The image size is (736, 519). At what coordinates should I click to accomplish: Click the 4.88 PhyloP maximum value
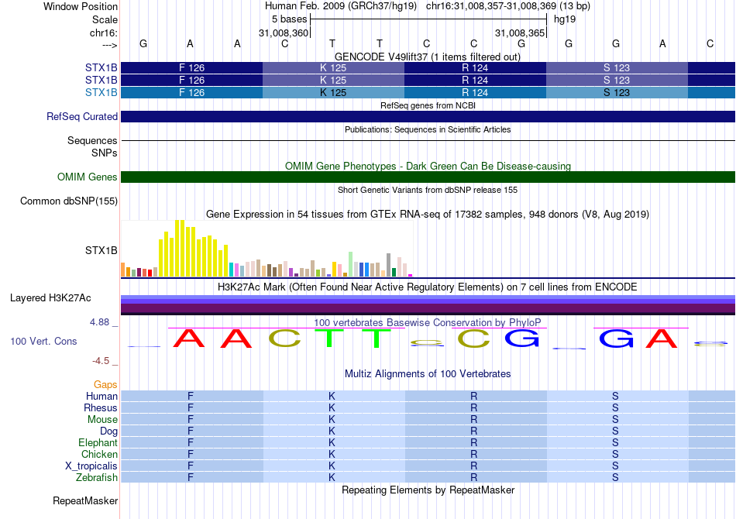[x=99, y=322]
